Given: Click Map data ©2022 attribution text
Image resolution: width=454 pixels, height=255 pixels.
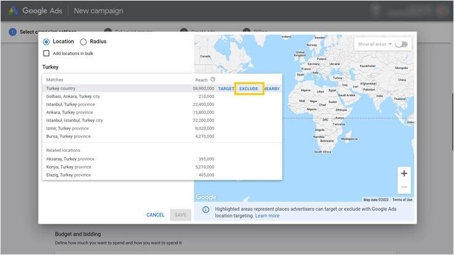Looking at the screenshot, I should click(x=376, y=200).
